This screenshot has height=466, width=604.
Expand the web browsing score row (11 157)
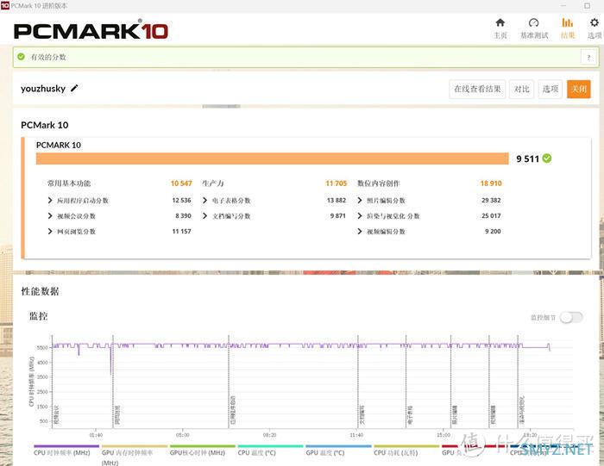pyautogui.click(x=119, y=231)
